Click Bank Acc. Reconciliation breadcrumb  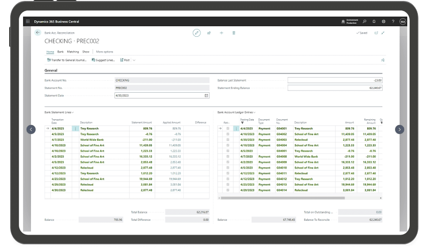point(59,33)
